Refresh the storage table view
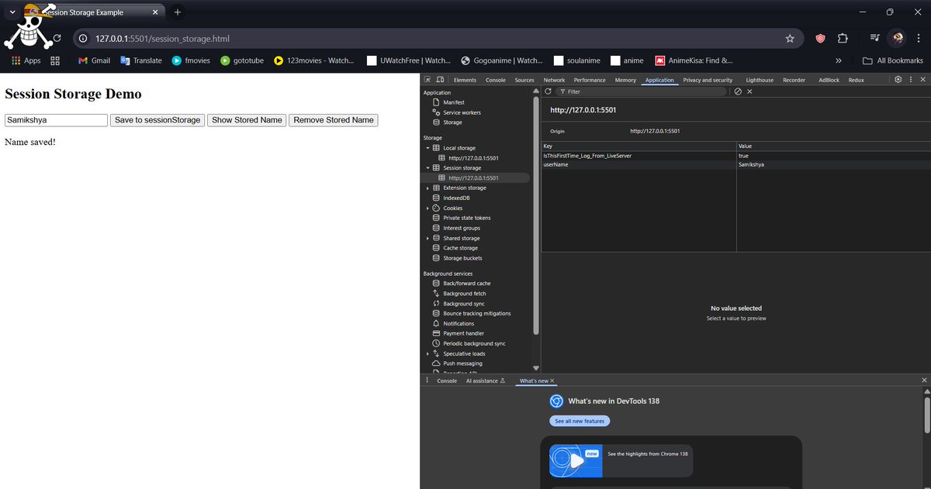Screen dimensions: 931x489 pos(548,91)
